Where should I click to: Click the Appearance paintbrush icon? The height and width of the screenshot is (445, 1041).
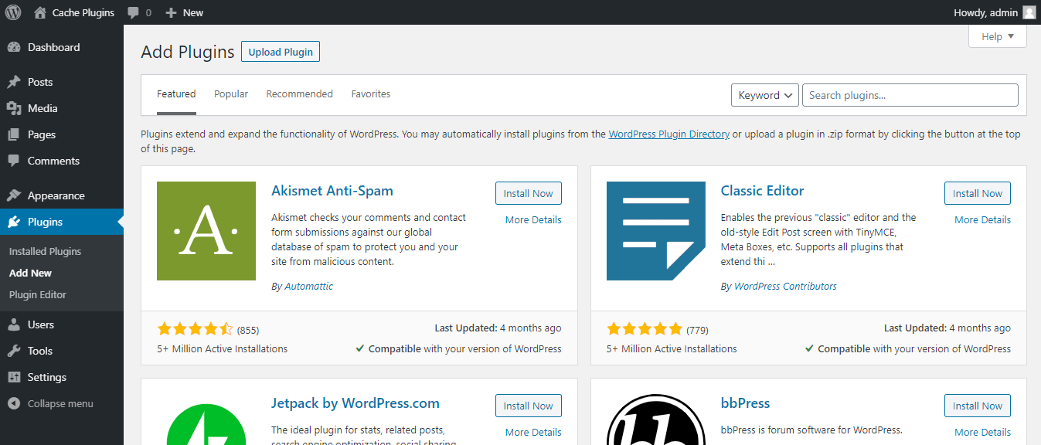(x=14, y=195)
